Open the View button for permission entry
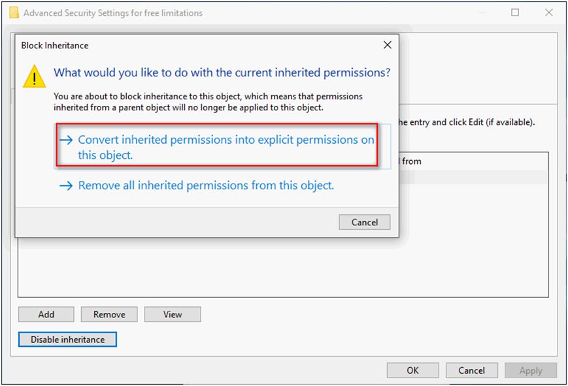This screenshot has height=386, width=568. (173, 314)
